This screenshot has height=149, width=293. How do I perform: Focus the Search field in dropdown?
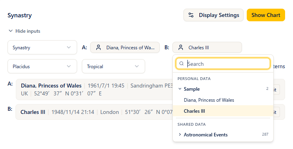(223, 64)
